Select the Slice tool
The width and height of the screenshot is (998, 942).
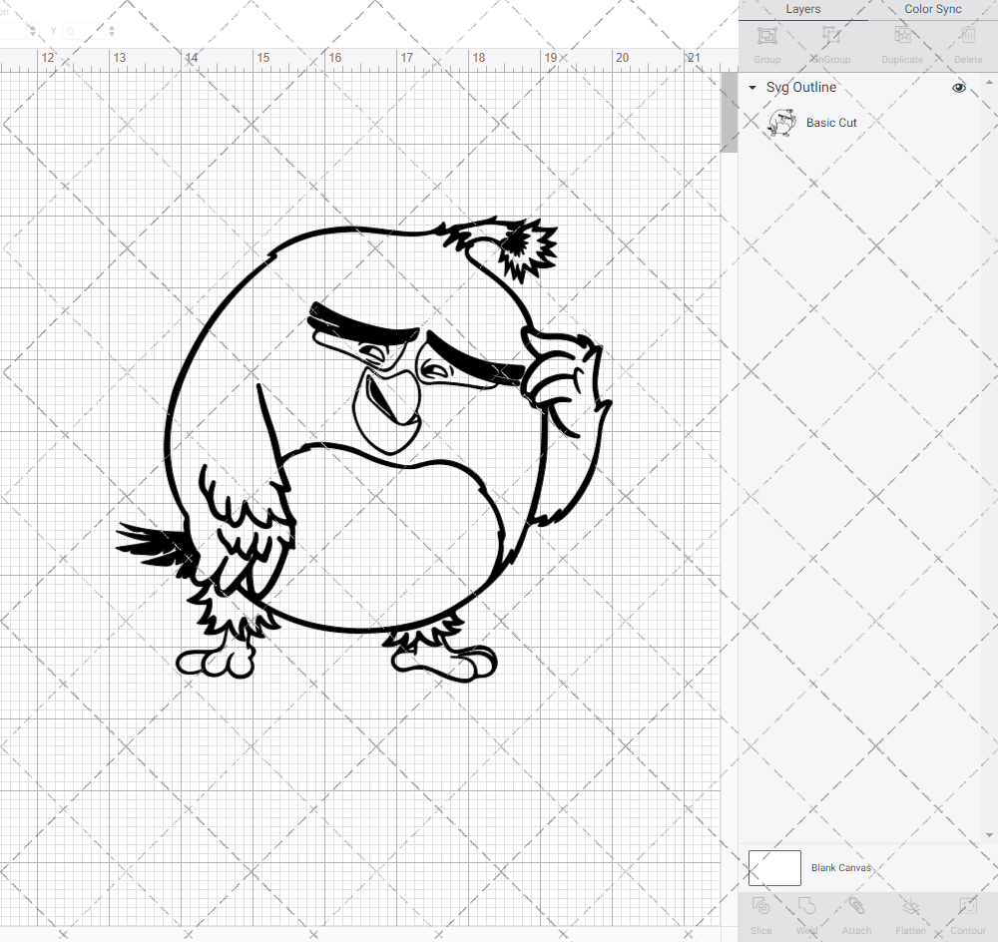(760, 913)
